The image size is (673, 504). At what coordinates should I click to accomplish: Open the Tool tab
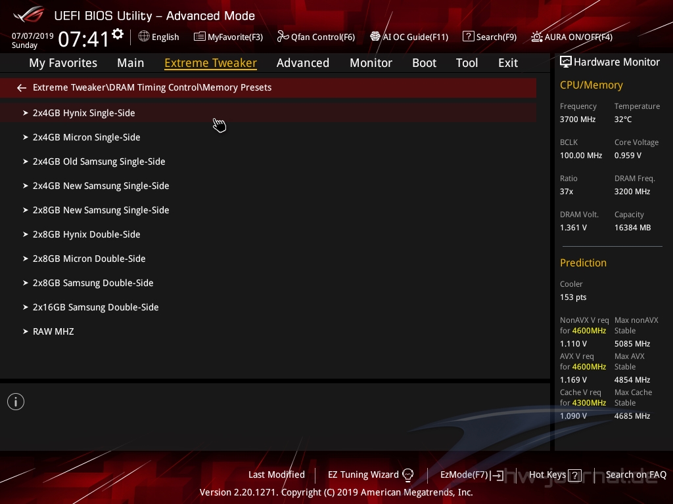(467, 63)
